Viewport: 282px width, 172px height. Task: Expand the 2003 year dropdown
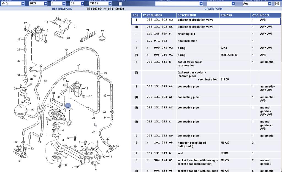46,4
